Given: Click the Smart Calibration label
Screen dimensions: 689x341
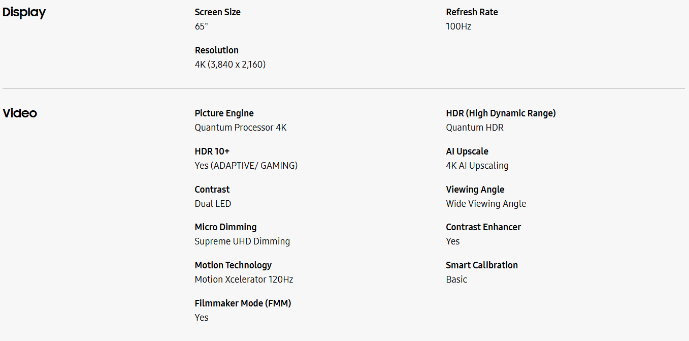Looking at the screenshot, I should pos(482,265).
